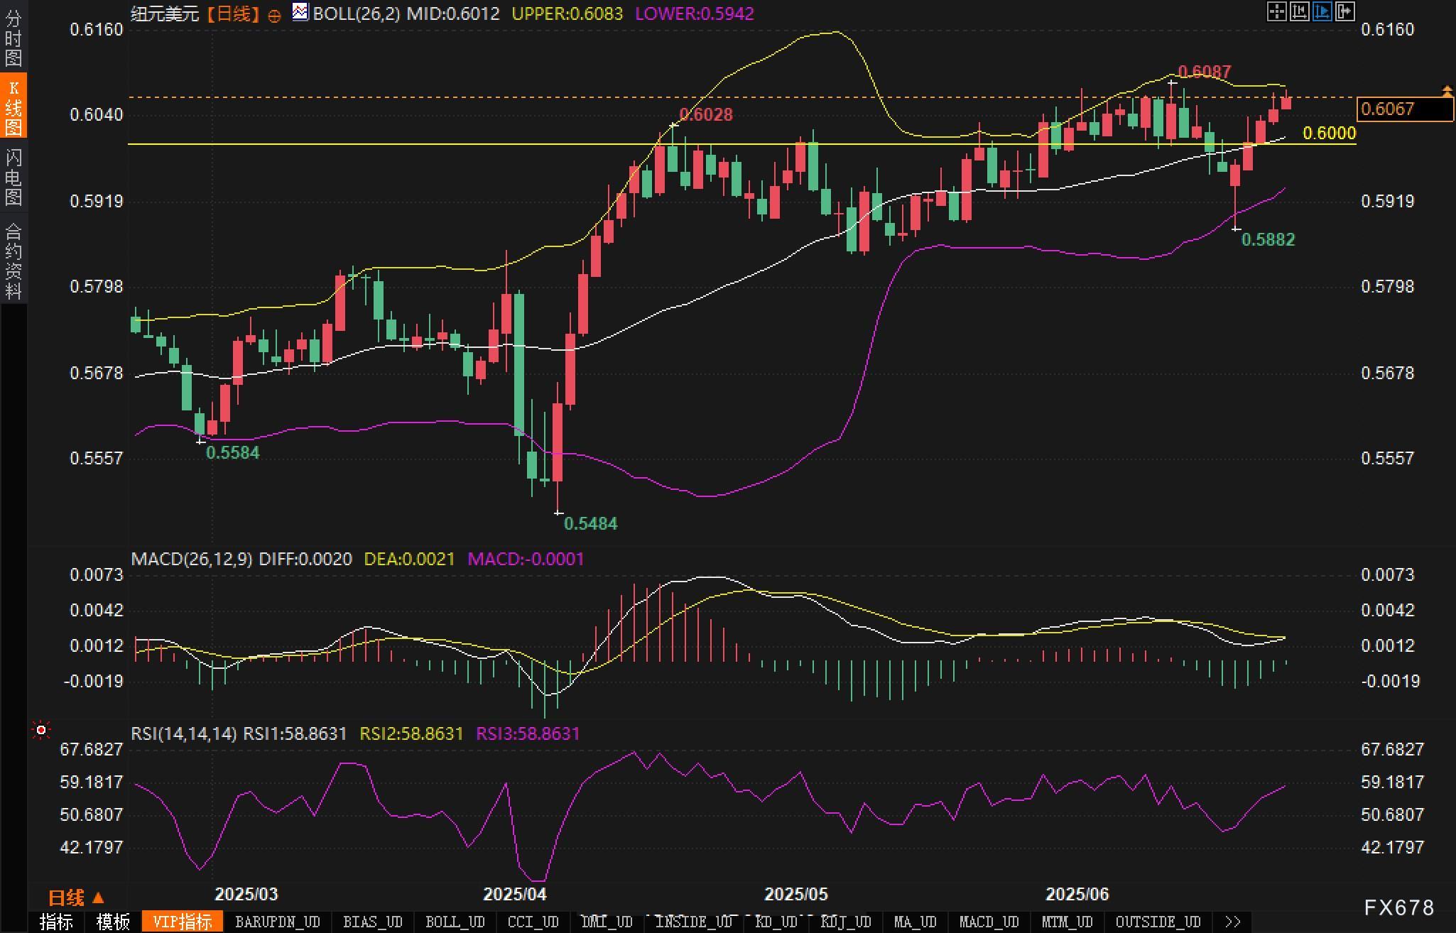Expand more indicators with >> arrow
This screenshot has height=933, width=1456.
point(1233,922)
